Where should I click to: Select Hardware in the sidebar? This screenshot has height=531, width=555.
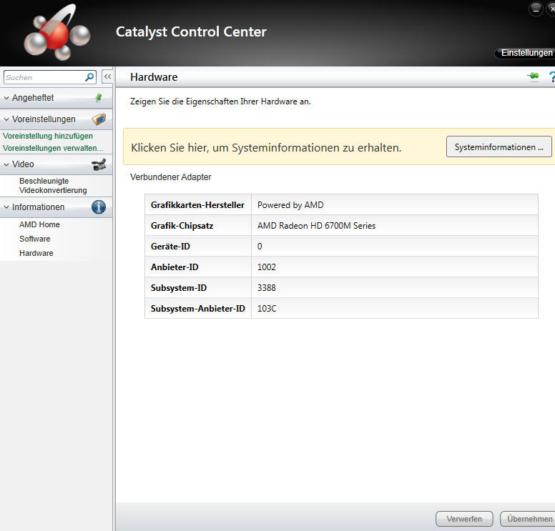36,253
